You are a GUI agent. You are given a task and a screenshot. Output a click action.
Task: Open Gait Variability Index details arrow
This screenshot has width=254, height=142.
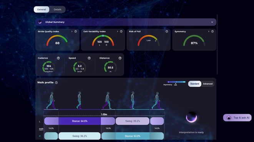click(x=118, y=31)
